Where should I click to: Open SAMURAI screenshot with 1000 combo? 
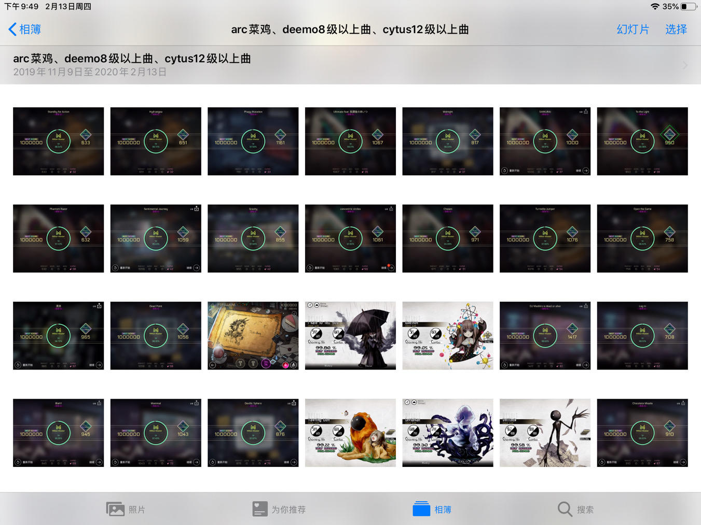(x=545, y=141)
